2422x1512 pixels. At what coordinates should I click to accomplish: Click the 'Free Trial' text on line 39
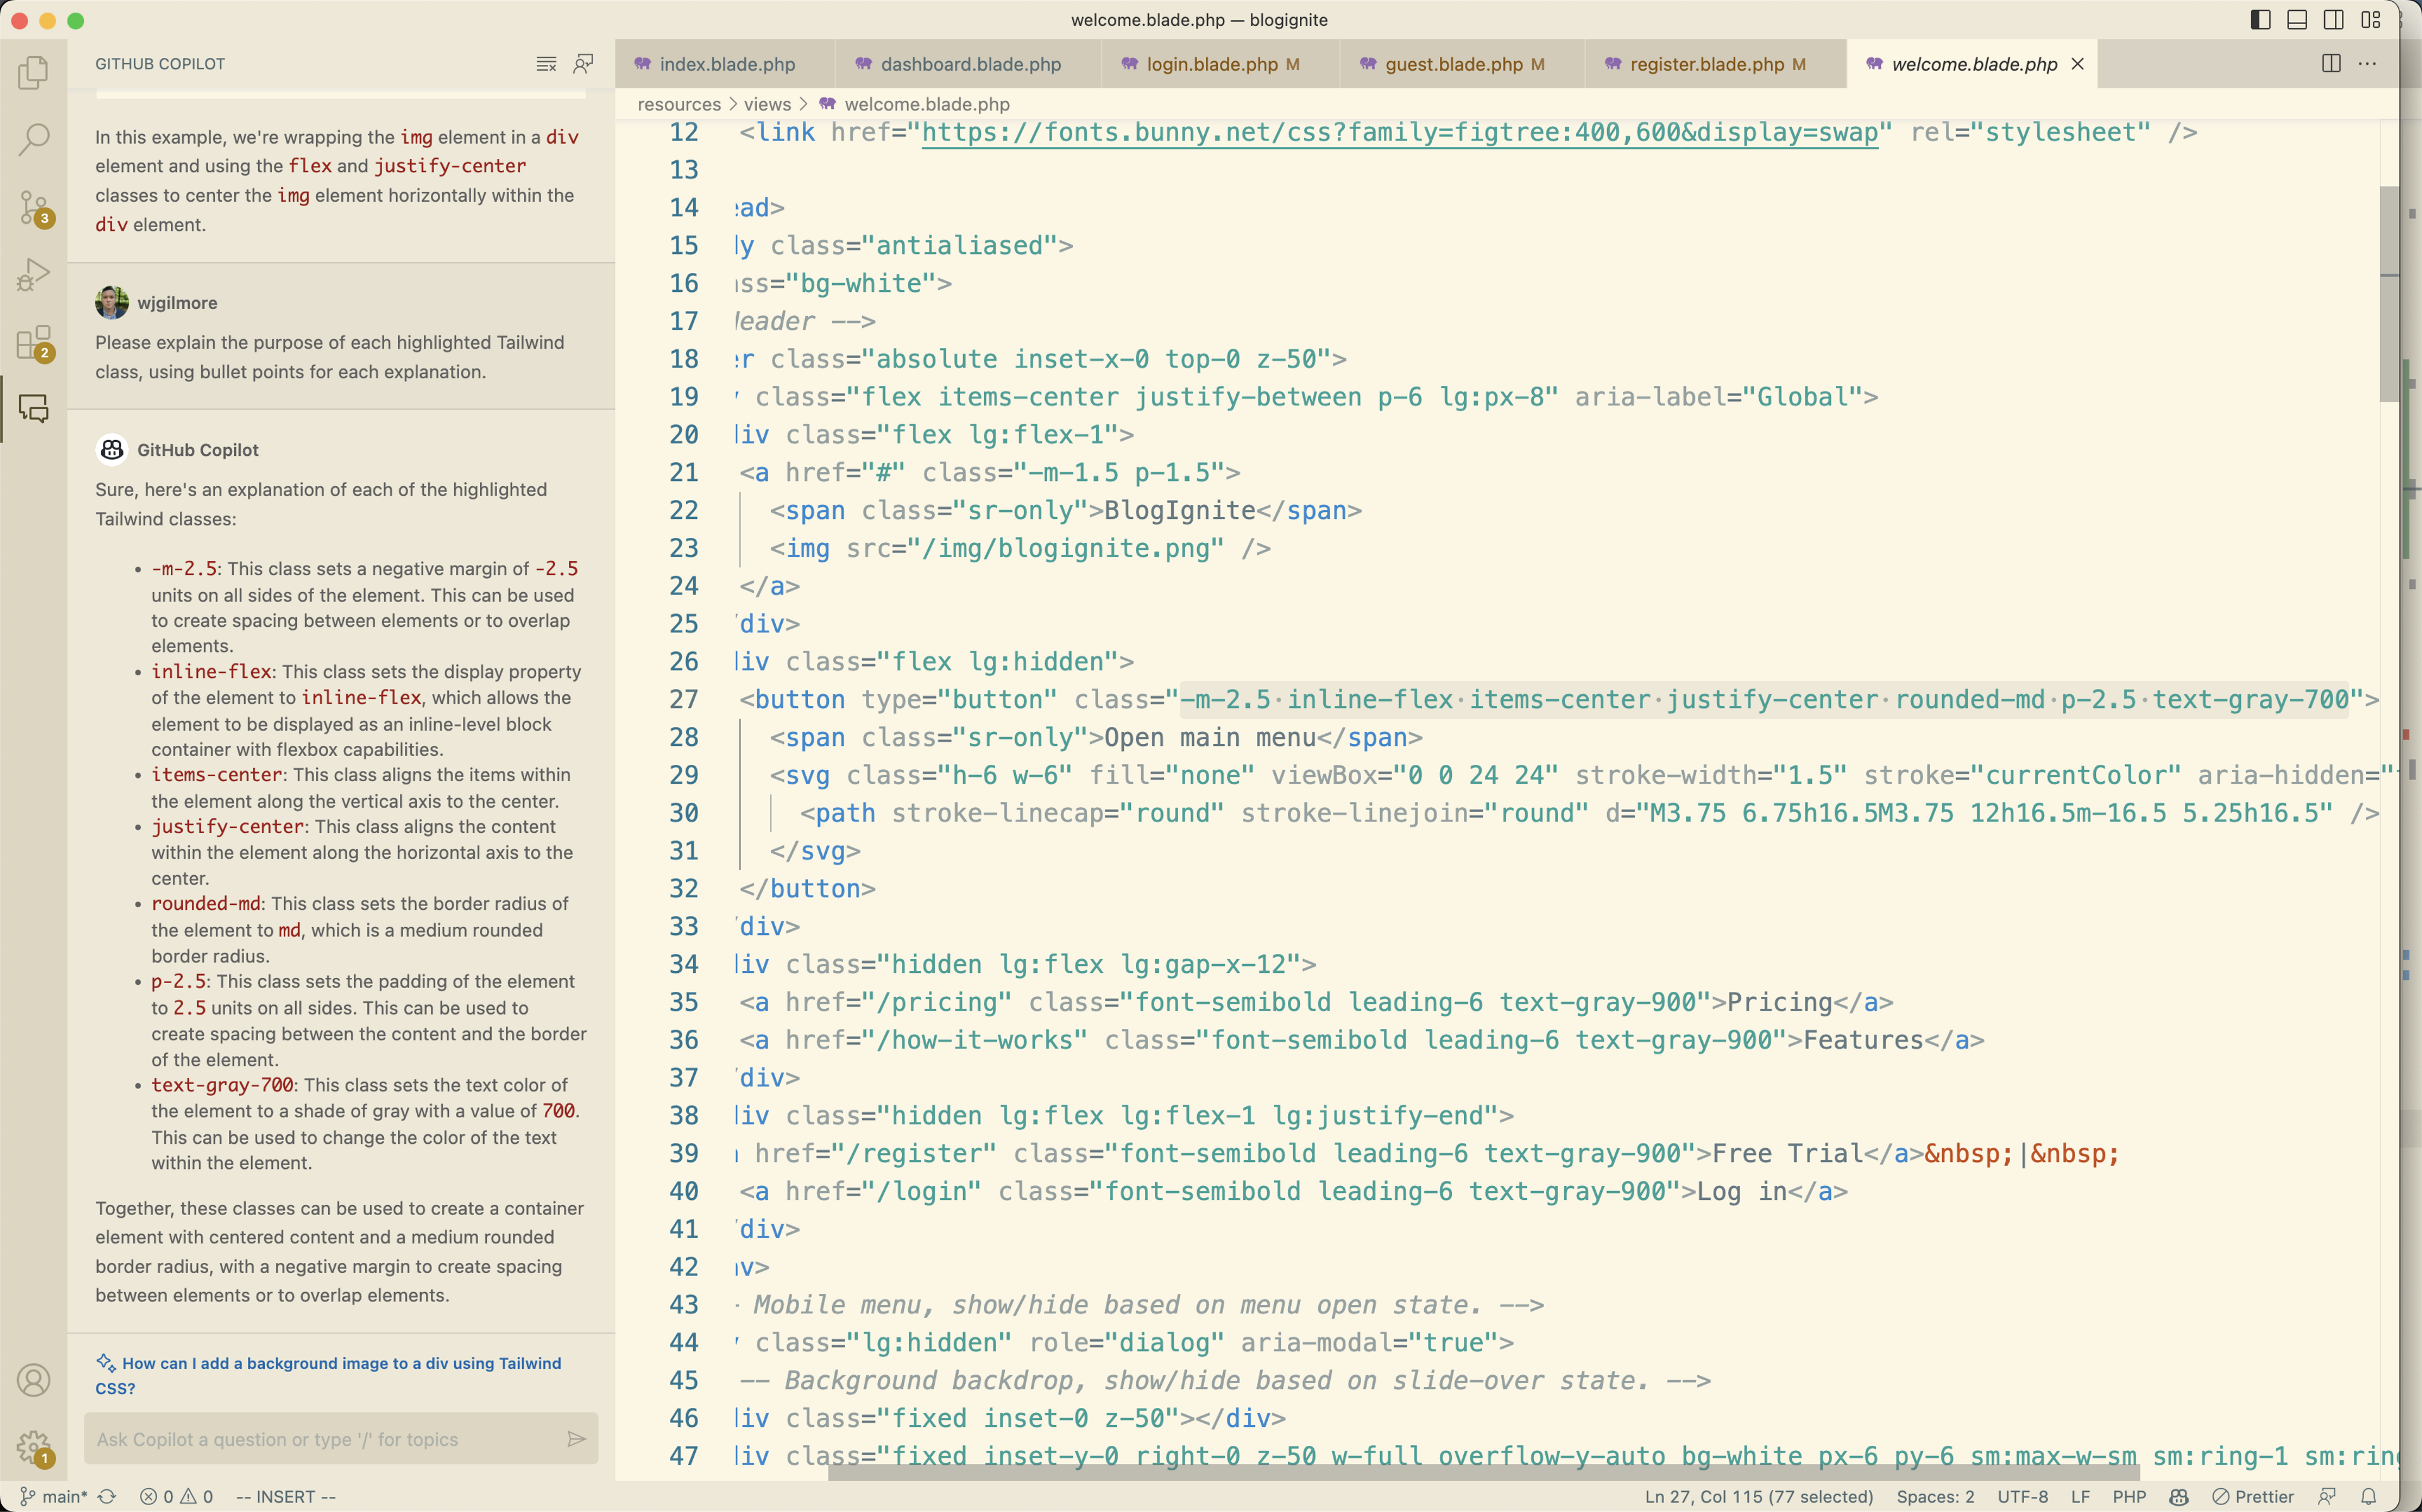(x=1788, y=1153)
